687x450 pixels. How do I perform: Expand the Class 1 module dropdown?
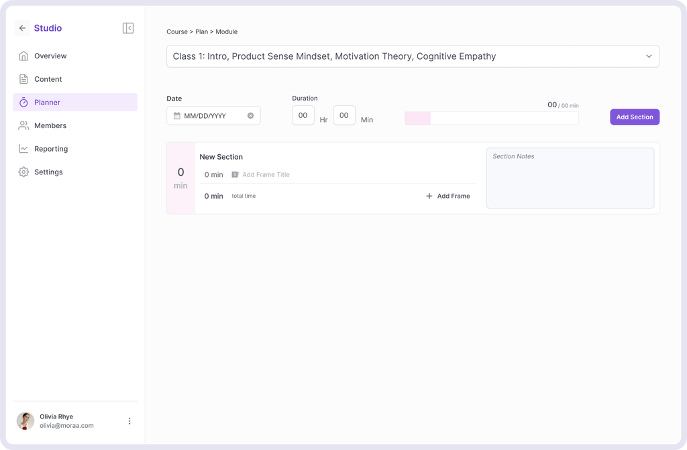tap(413, 56)
